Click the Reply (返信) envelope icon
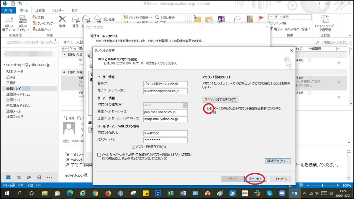The image size is (354, 199). pyautogui.click(x=76, y=19)
